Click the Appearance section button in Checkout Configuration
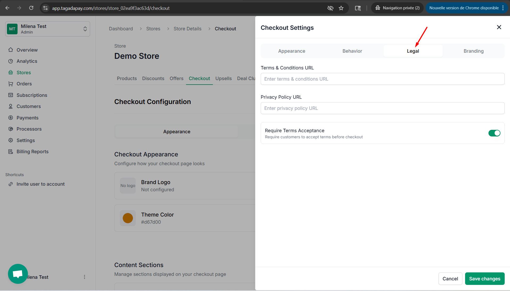The height and width of the screenshot is (291, 510). 177,132
